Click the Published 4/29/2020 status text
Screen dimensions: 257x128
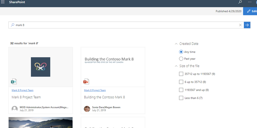228,11
